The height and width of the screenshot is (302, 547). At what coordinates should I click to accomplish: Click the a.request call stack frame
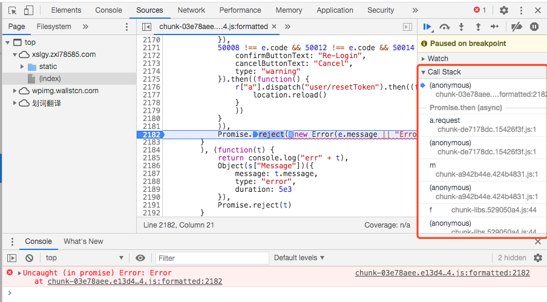pyautogui.click(x=445, y=120)
